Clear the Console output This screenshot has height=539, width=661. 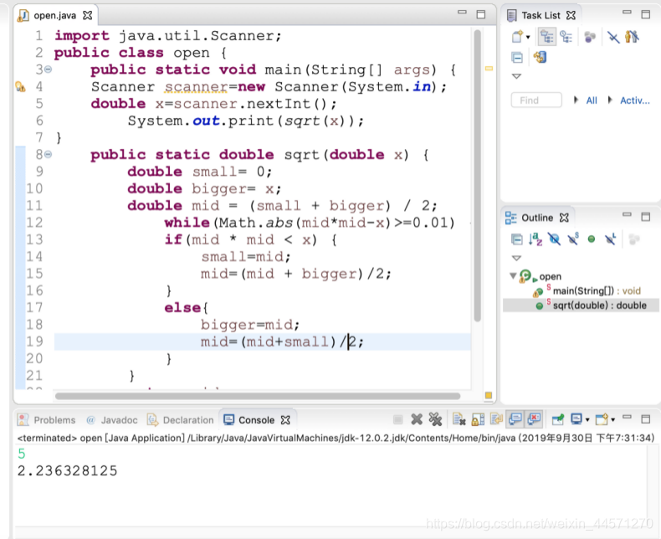coord(459,419)
